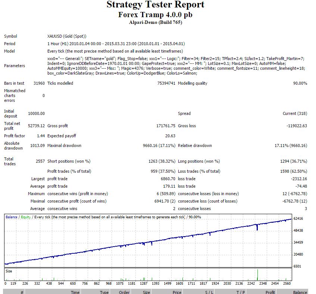
Task: Click Profit trades value 959 (37.50%)
Action: tap(163, 171)
